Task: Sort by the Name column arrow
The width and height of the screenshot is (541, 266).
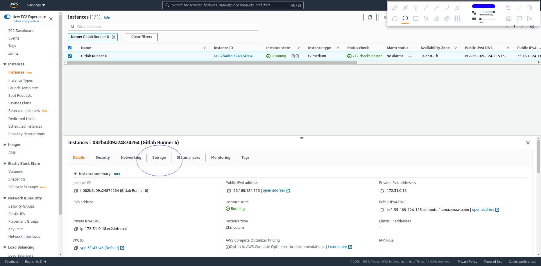Action: tap(205, 48)
